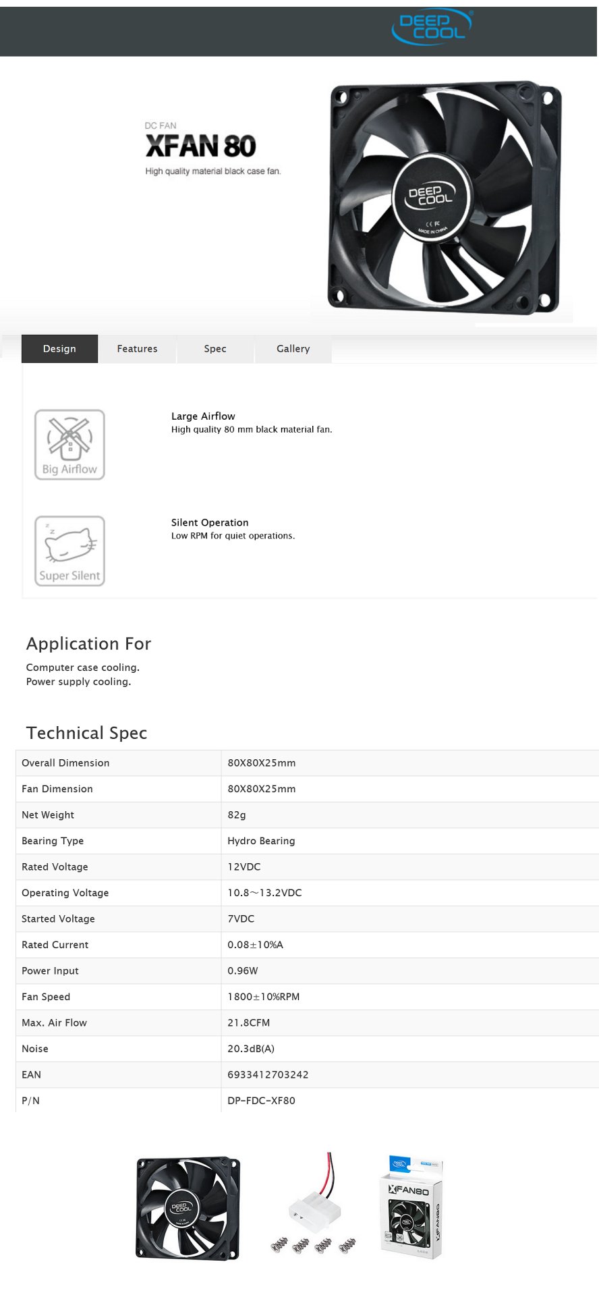Image resolution: width=599 pixels, height=1293 pixels.
Task: Click 'Power supply cooling.' text
Action: click(x=78, y=682)
